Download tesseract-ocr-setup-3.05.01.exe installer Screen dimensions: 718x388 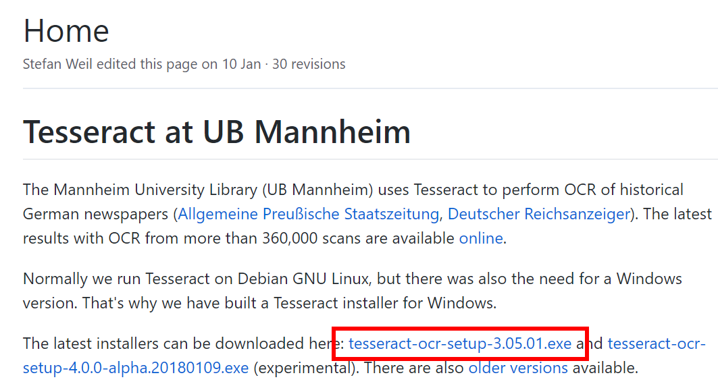click(460, 343)
